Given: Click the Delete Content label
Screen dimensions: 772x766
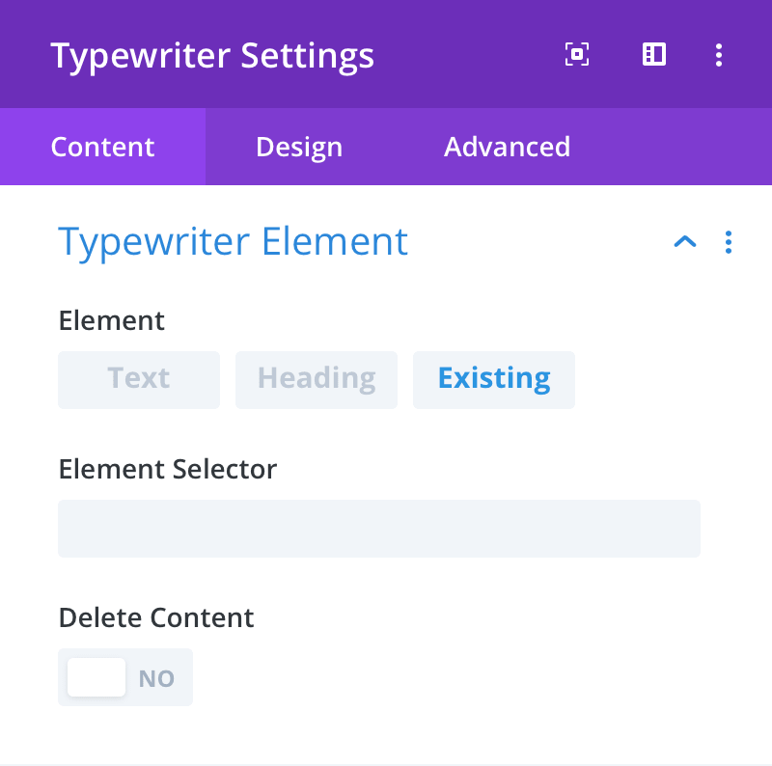Looking at the screenshot, I should 156,617.
